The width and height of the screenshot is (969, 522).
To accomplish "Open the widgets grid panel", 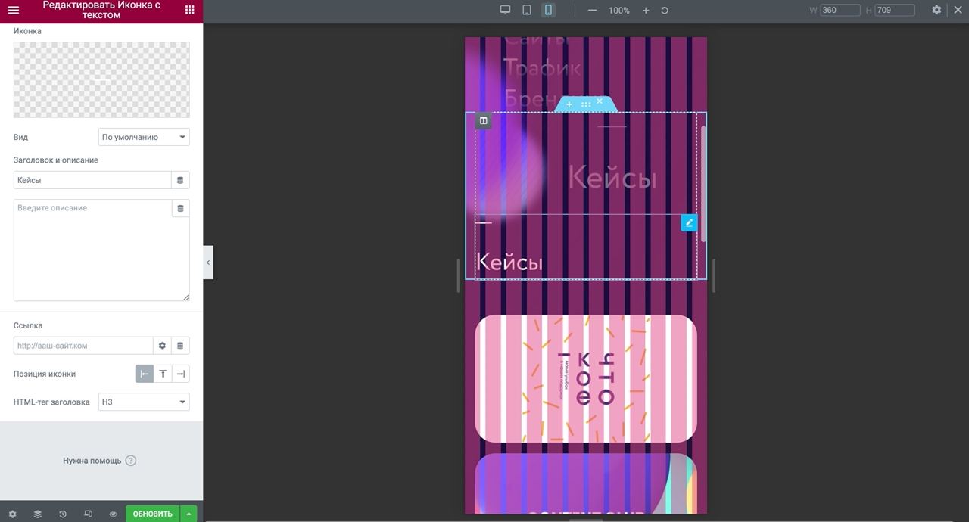I will click(x=189, y=10).
